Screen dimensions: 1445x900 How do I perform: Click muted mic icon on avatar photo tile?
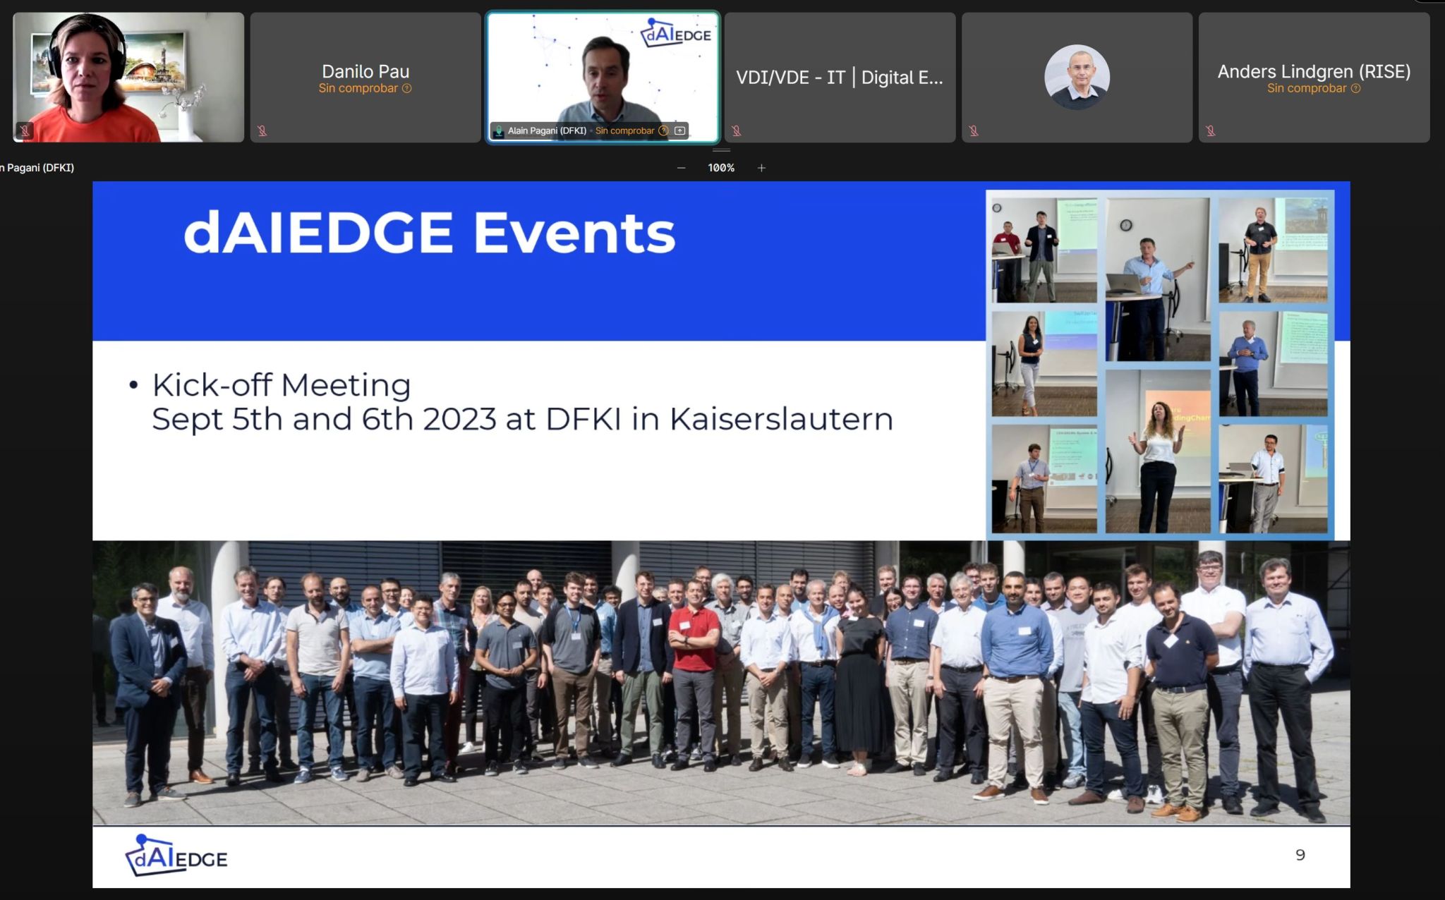973,130
